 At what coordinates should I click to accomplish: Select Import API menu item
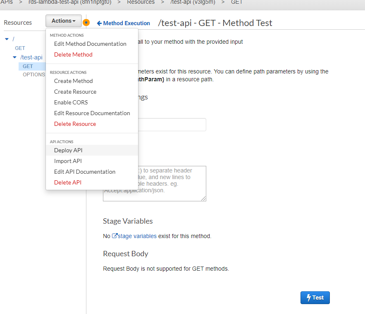click(x=68, y=161)
